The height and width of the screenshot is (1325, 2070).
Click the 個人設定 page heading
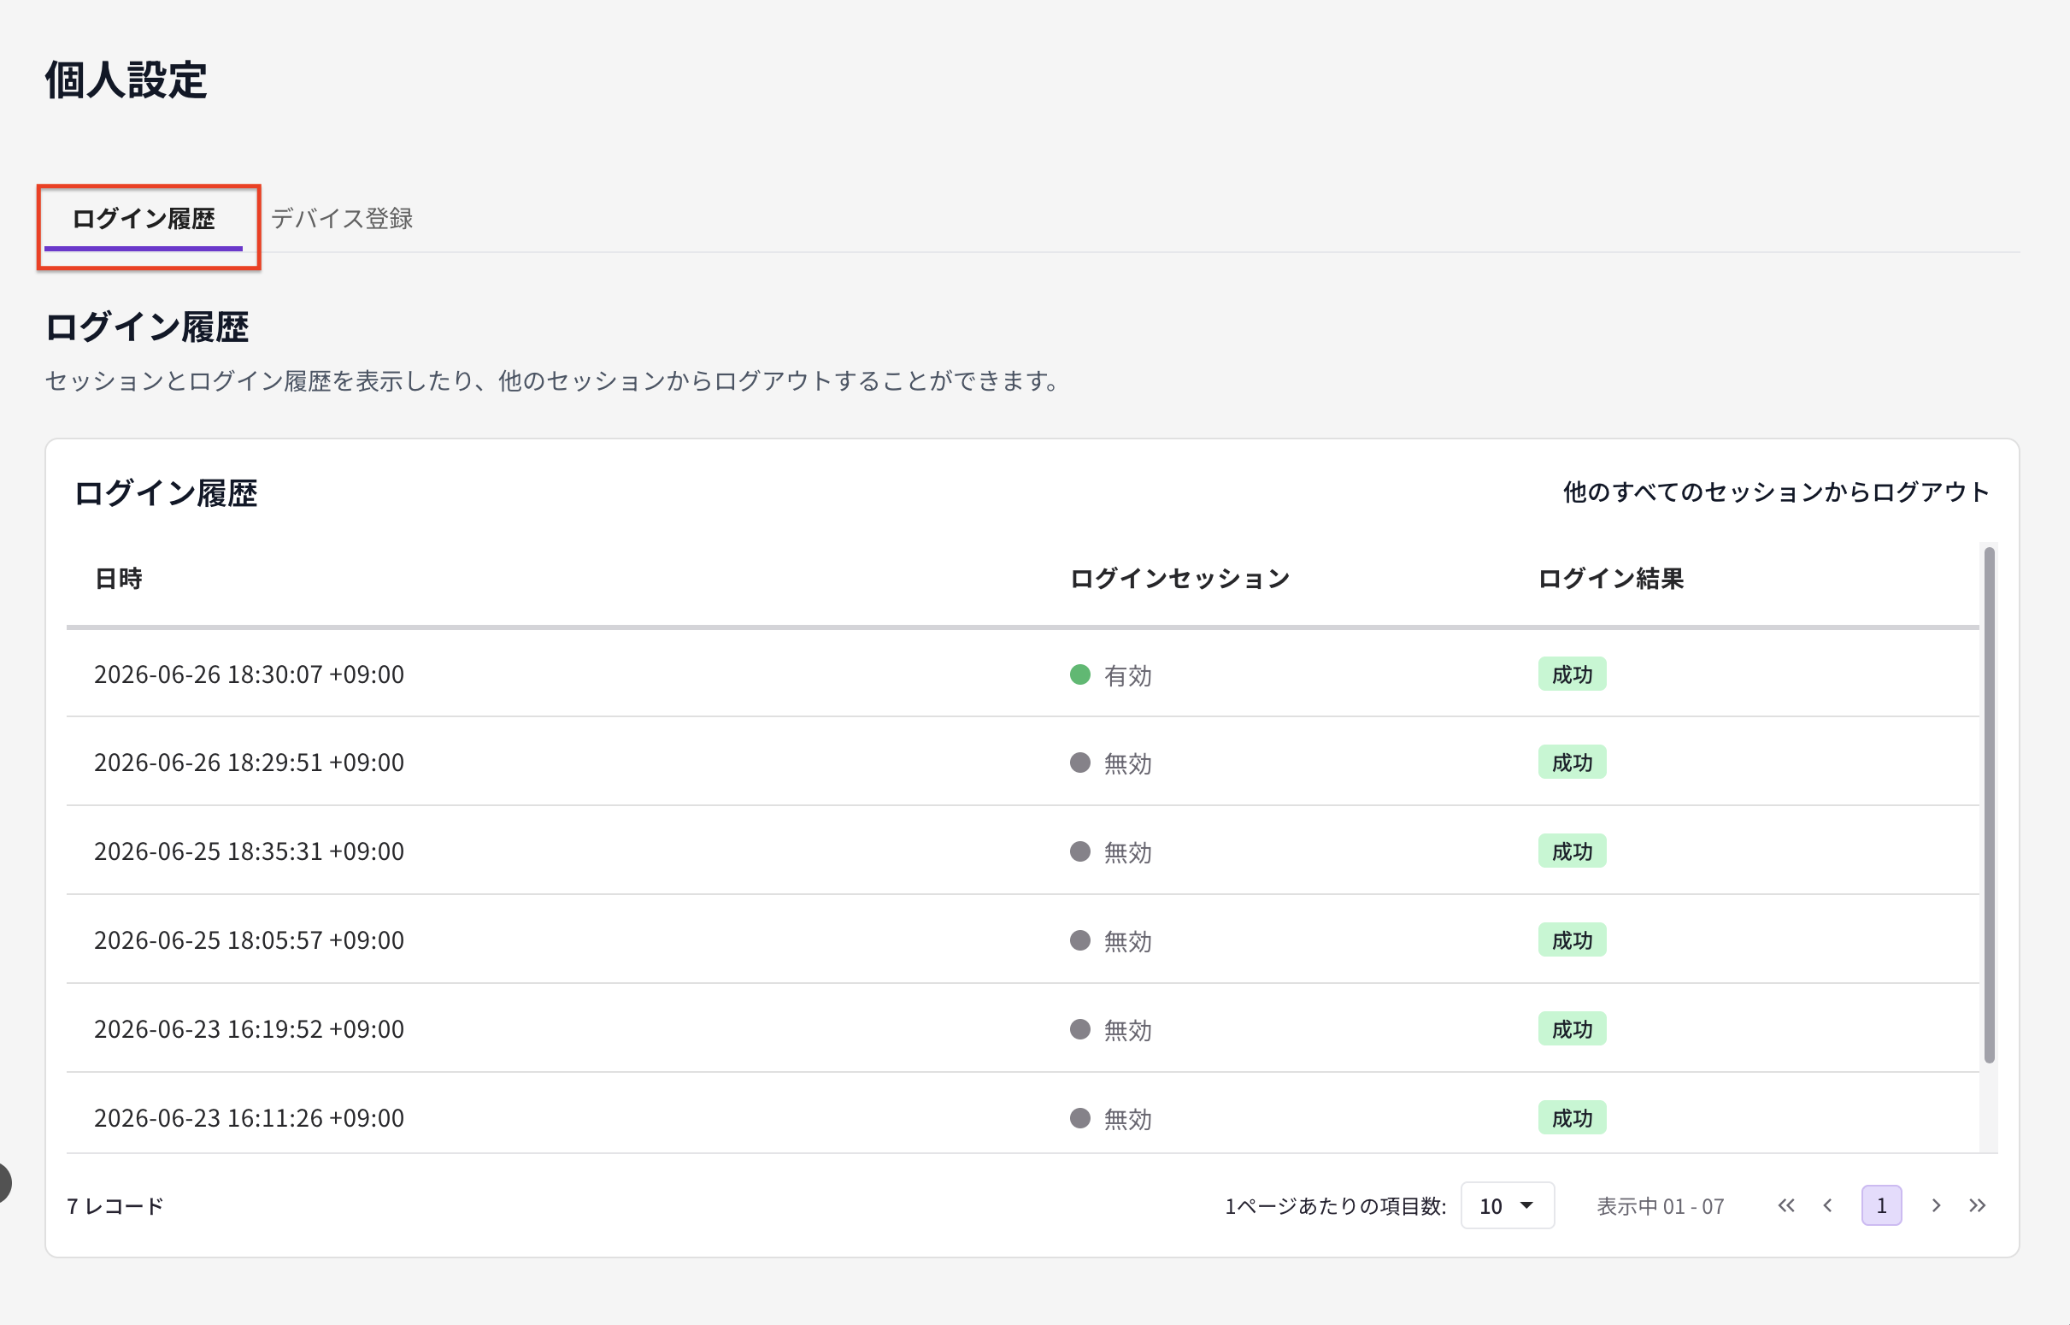126,80
